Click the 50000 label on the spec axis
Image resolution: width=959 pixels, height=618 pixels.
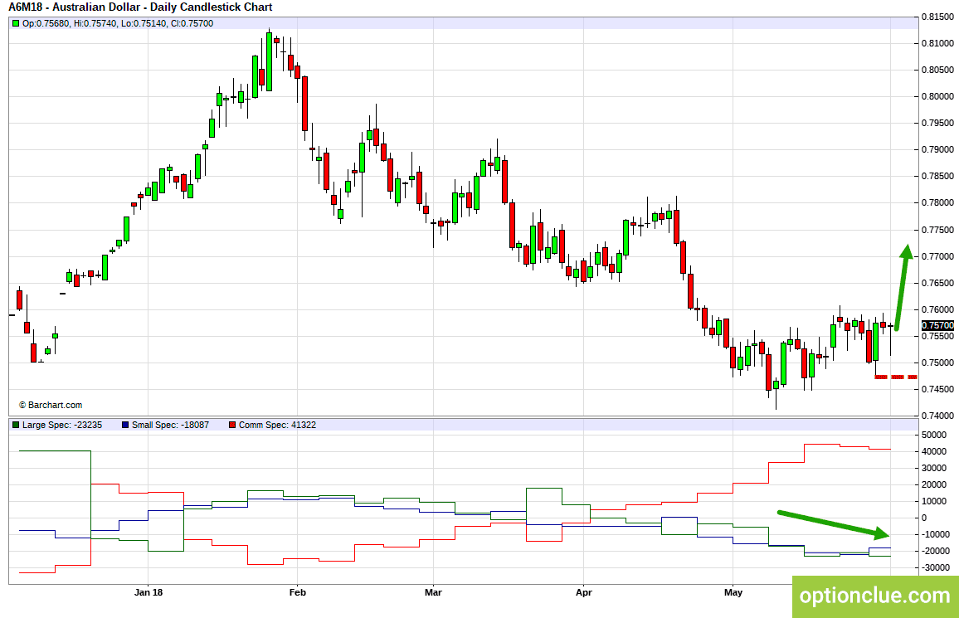(x=932, y=436)
